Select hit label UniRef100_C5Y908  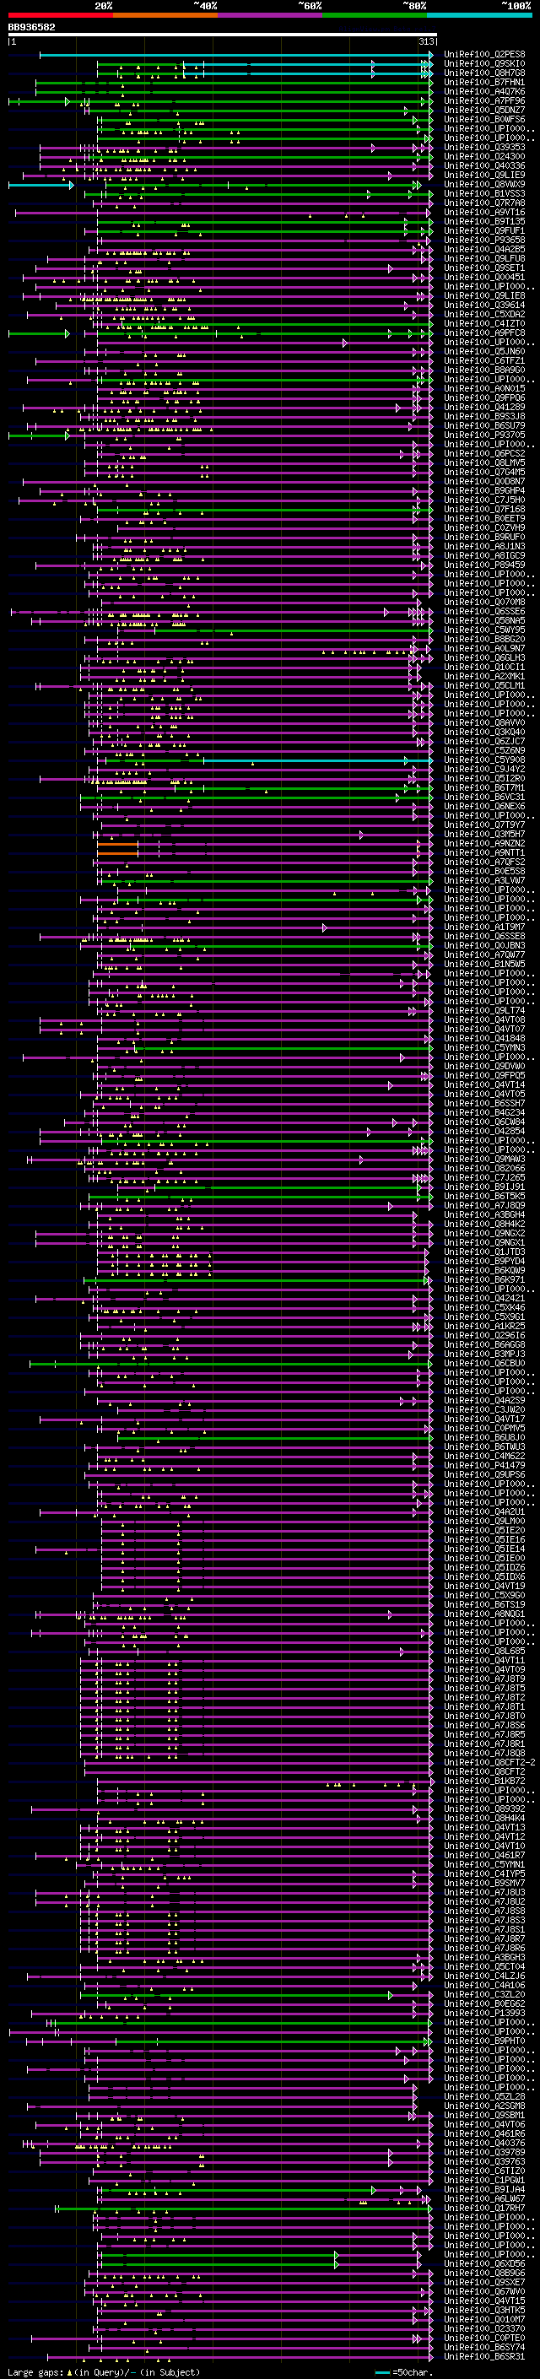484,760
